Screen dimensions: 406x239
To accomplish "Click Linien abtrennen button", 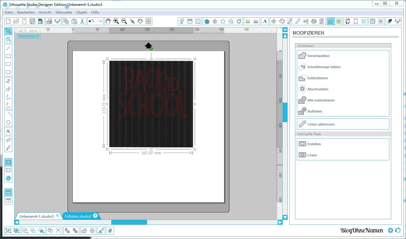I will 321,124.
